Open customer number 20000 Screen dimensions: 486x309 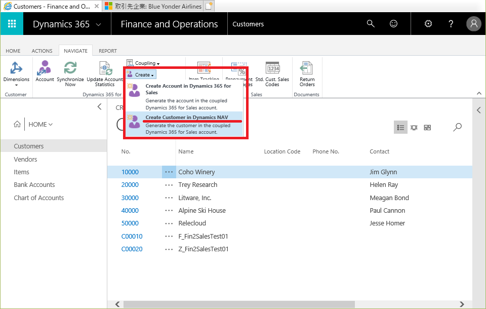tap(130, 185)
